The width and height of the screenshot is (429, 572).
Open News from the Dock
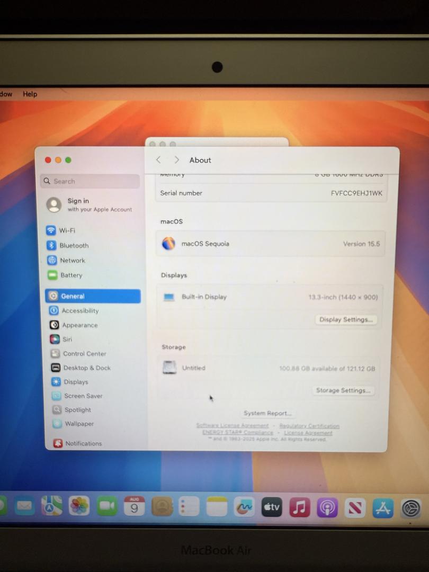point(355,508)
